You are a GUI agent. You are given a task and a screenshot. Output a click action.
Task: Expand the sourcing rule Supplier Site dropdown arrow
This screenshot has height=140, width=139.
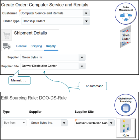pos(111,123)
